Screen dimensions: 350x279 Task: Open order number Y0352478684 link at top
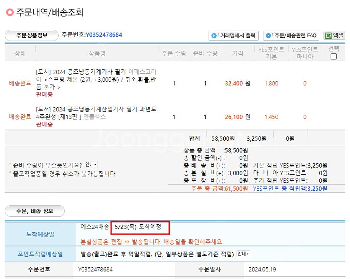click(x=104, y=35)
